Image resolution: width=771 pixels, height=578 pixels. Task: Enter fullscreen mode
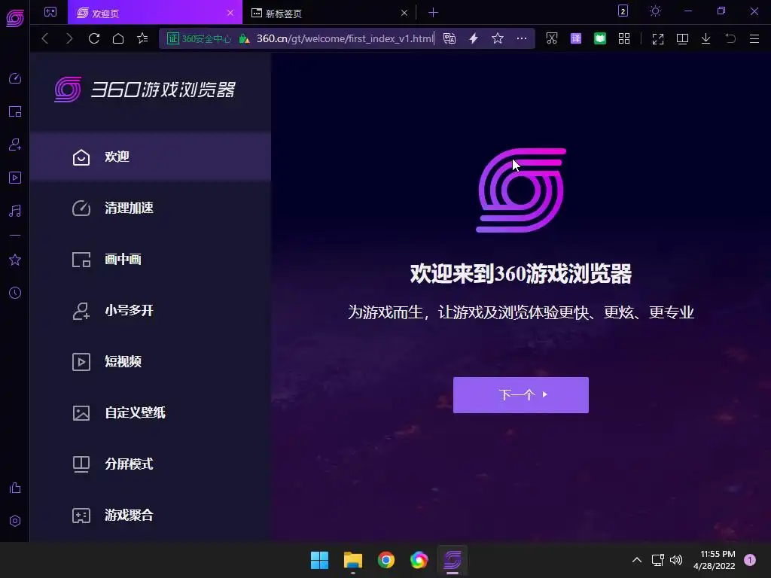pos(658,39)
